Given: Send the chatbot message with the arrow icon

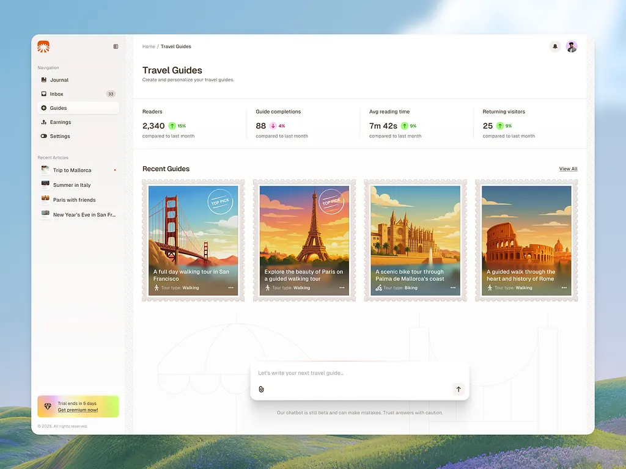Looking at the screenshot, I should click(458, 389).
